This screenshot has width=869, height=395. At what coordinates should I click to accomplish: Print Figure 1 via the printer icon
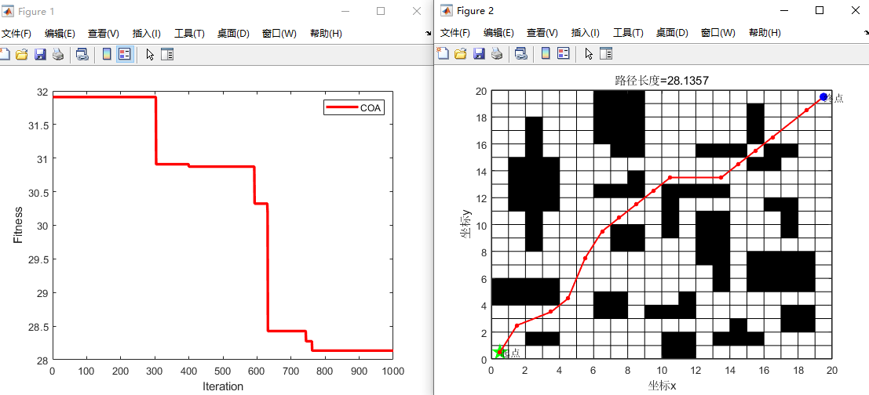(57, 54)
